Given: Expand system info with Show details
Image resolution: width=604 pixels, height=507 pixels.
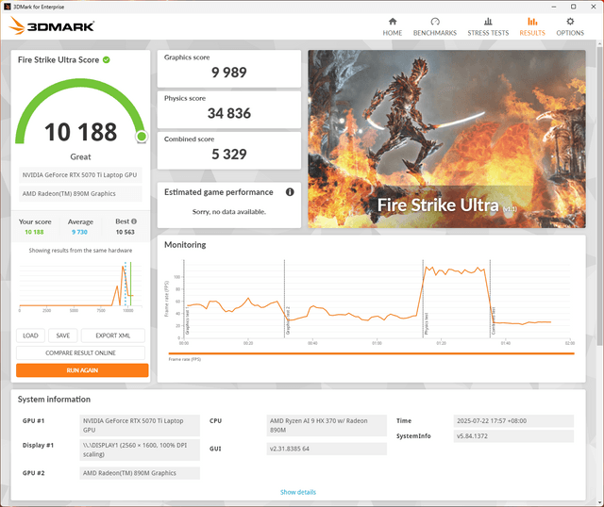Looking at the screenshot, I should pyautogui.click(x=298, y=492).
